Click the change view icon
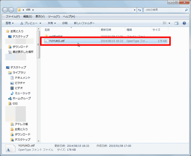Screen dimensions: 191x156 click(164, 23)
